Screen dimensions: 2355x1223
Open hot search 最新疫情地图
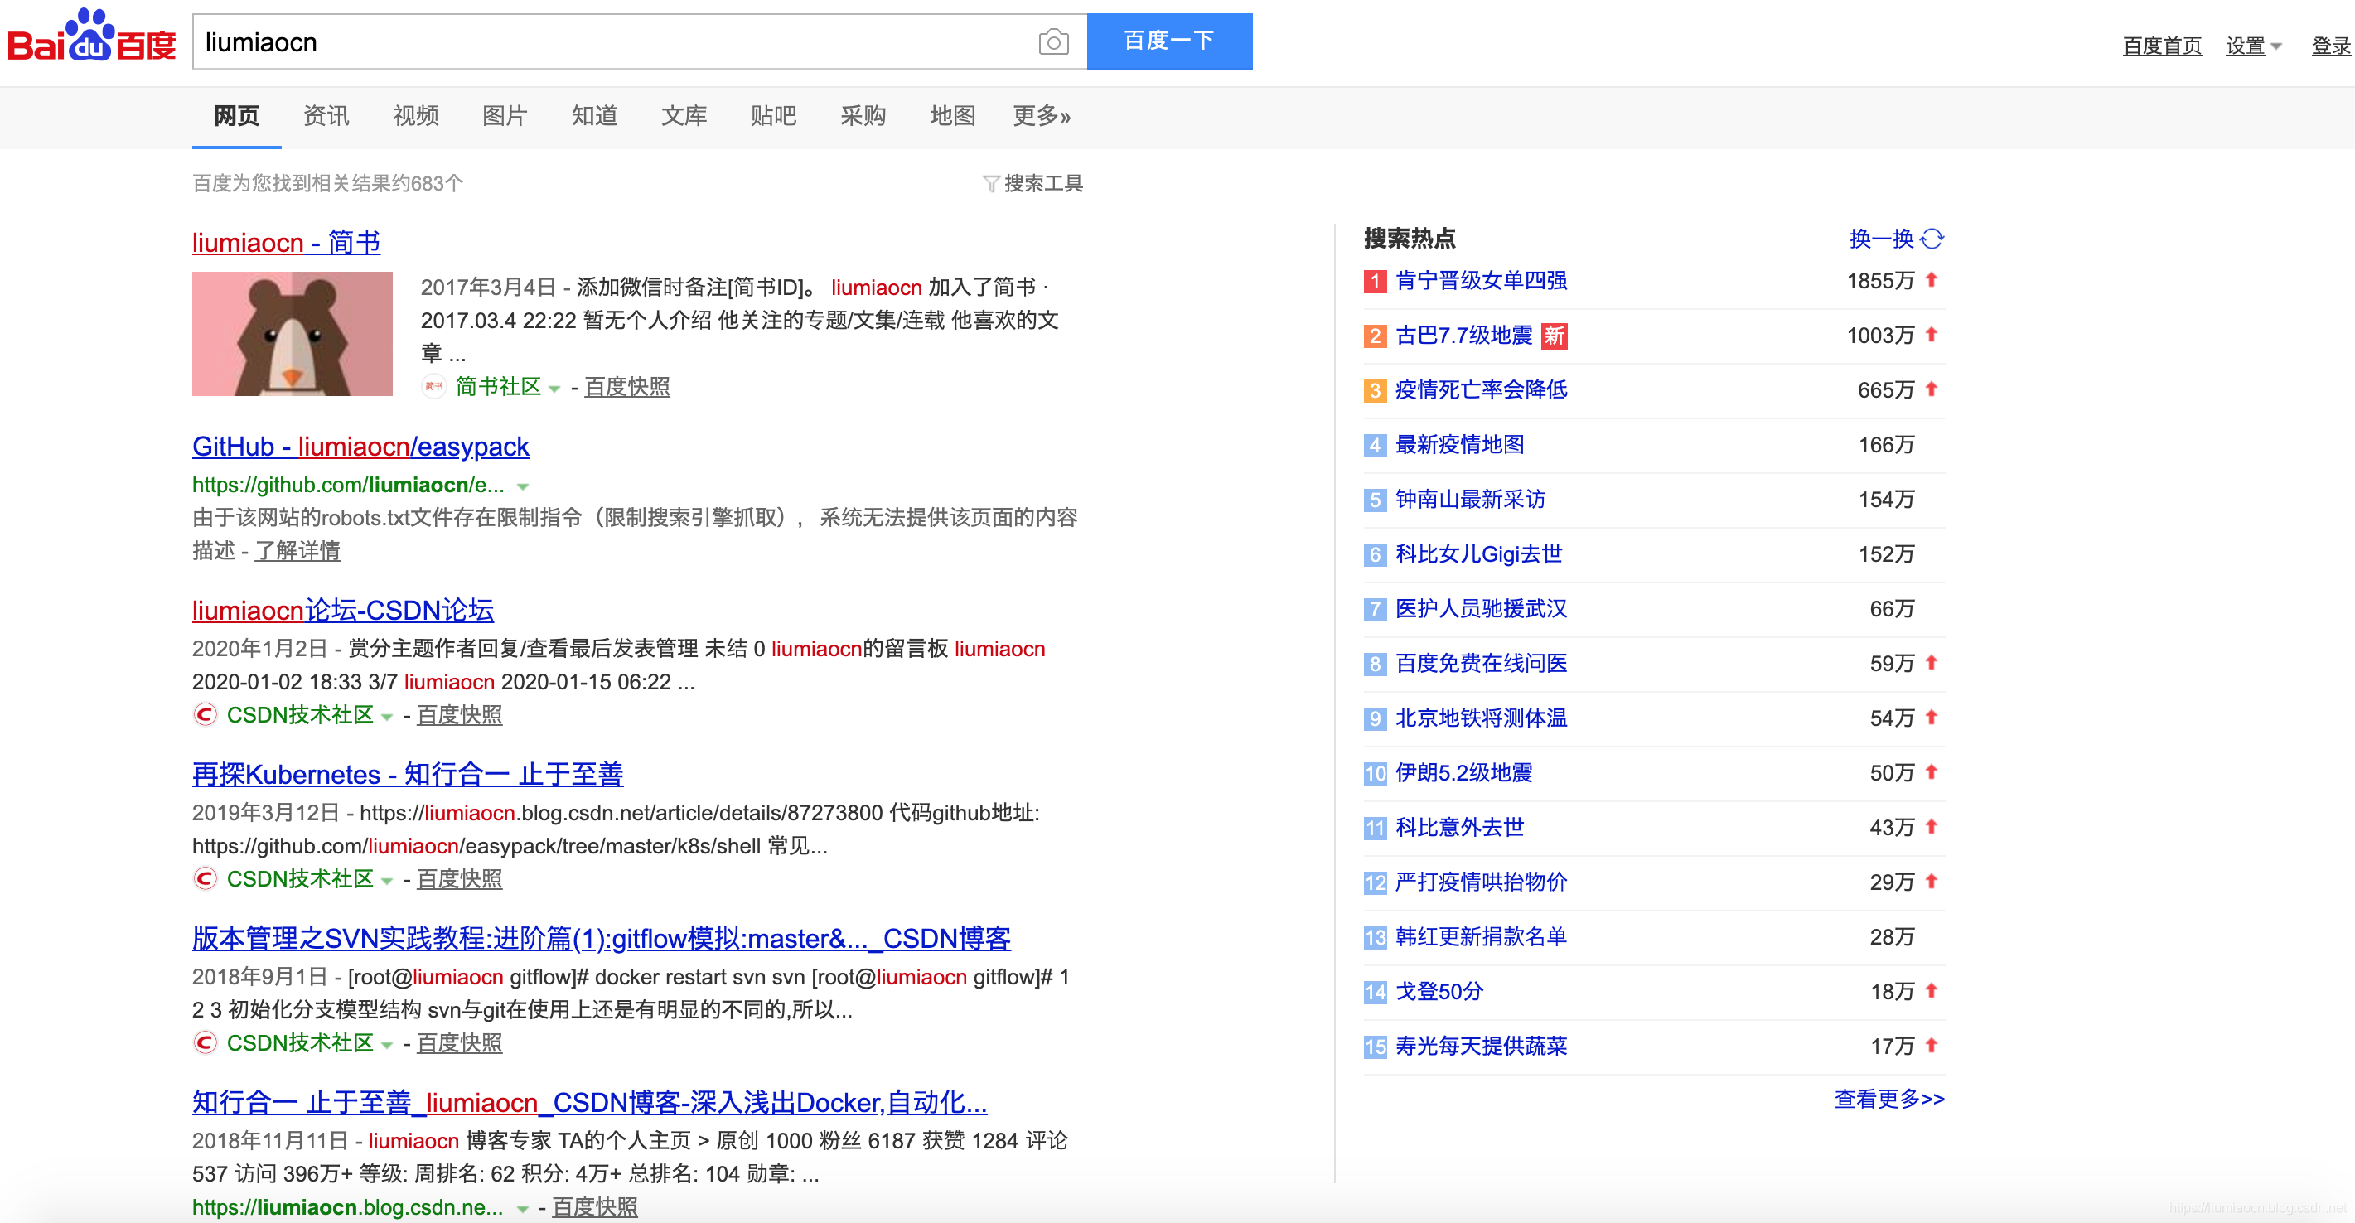[x=1460, y=445]
